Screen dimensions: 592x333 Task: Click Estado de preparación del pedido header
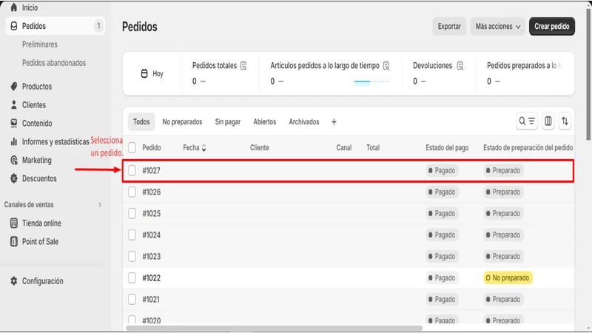point(528,148)
